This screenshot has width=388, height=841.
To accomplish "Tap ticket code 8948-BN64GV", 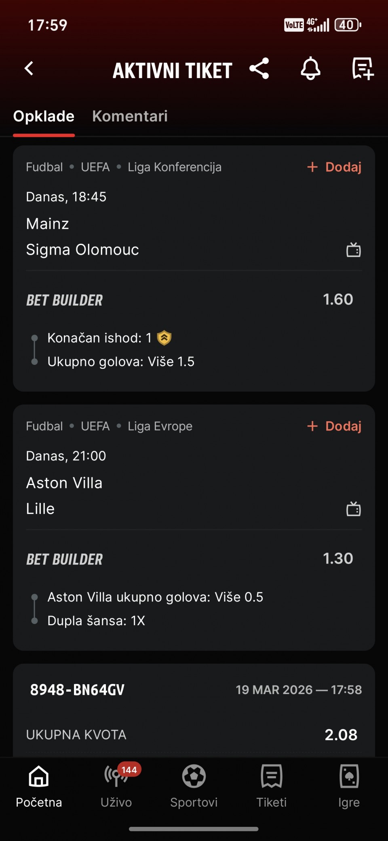I will pyautogui.click(x=77, y=690).
